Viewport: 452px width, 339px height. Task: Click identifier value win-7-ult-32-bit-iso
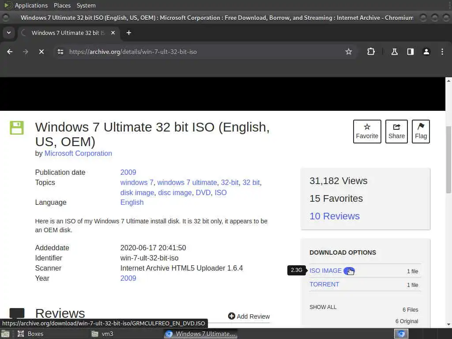(149, 258)
